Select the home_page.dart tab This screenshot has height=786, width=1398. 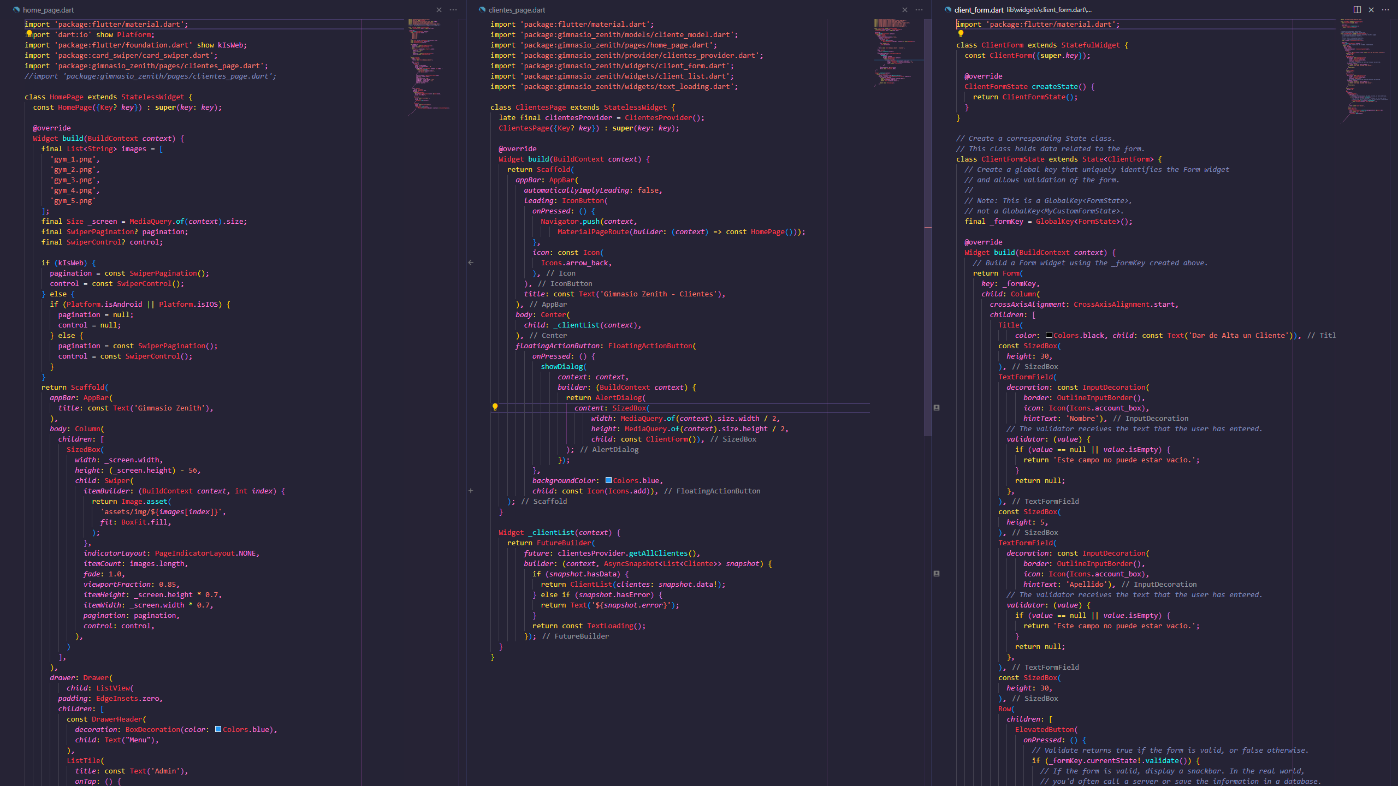pos(48,10)
